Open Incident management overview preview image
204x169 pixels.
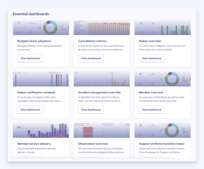point(102,79)
